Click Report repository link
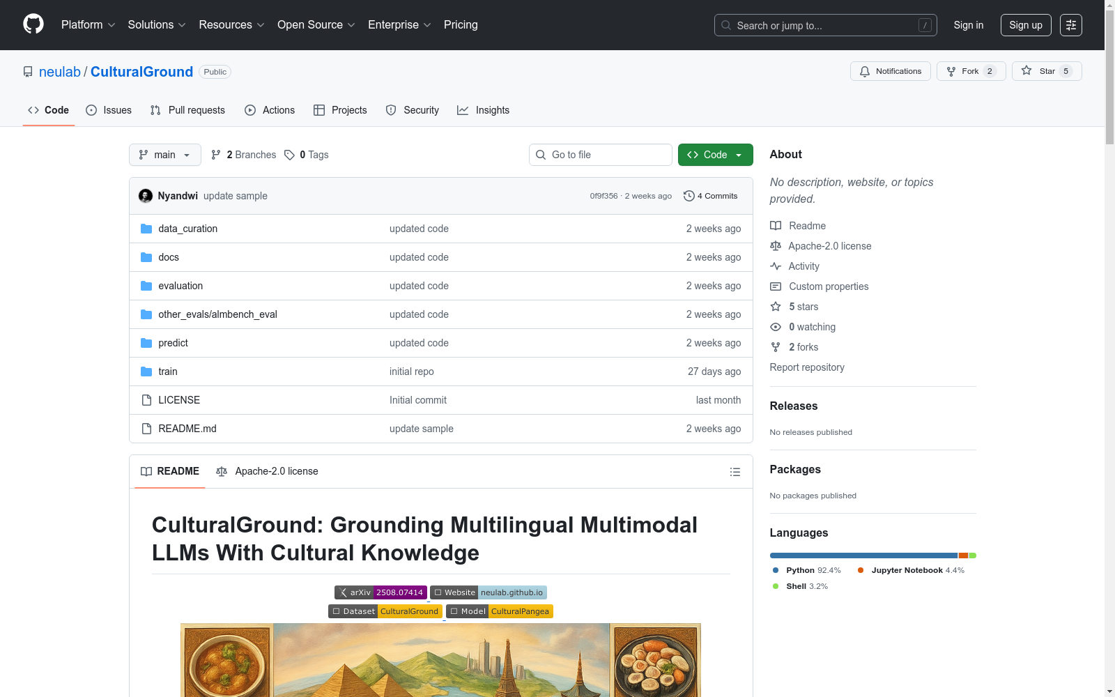The width and height of the screenshot is (1115, 697). pyautogui.click(x=807, y=367)
